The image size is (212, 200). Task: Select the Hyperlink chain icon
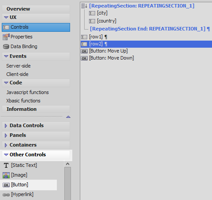6,195
